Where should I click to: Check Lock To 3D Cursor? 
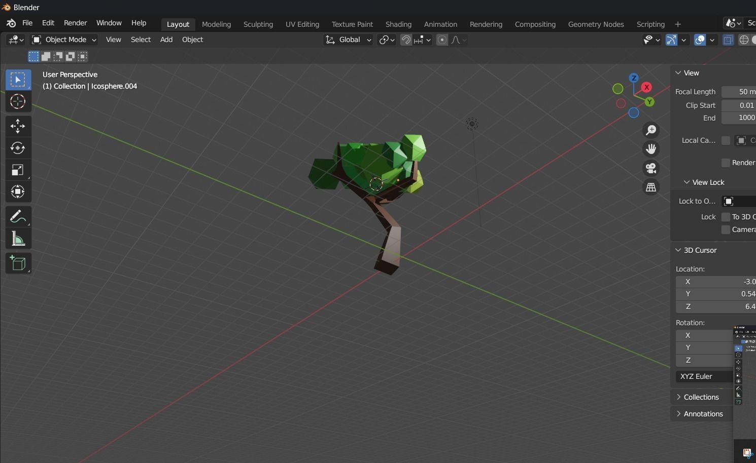726,217
